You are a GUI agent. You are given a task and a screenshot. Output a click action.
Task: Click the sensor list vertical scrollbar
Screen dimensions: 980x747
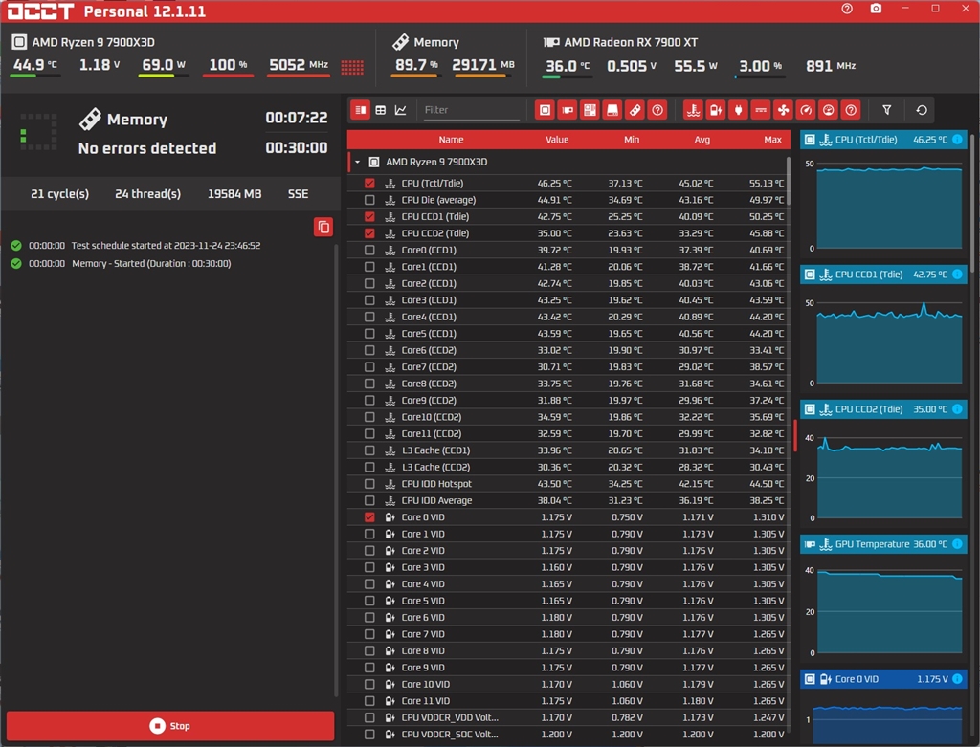(789, 181)
